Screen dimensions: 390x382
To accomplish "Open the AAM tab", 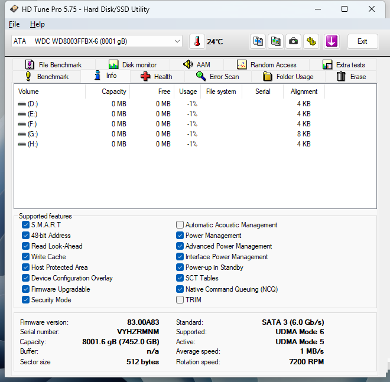I will tap(197, 65).
